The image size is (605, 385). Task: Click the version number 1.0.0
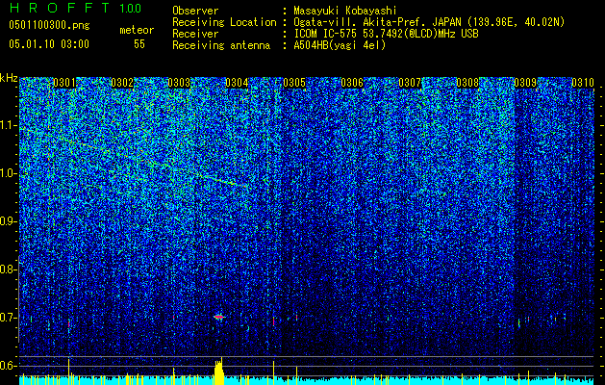[x=131, y=8]
